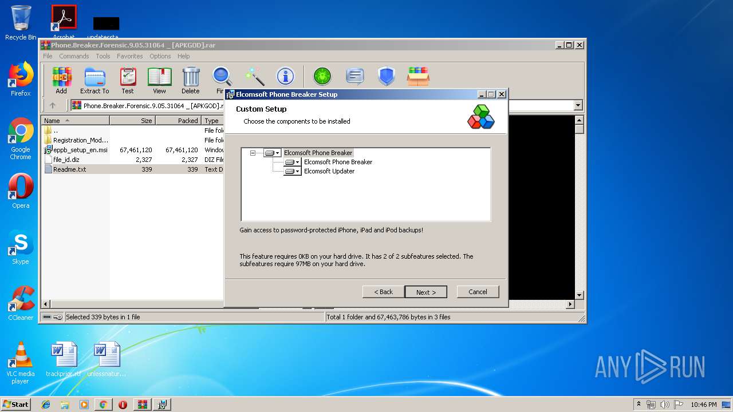This screenshot has height=412, width=733.
Task: Open the Tools menu
Action: click(x=103, y=56)
